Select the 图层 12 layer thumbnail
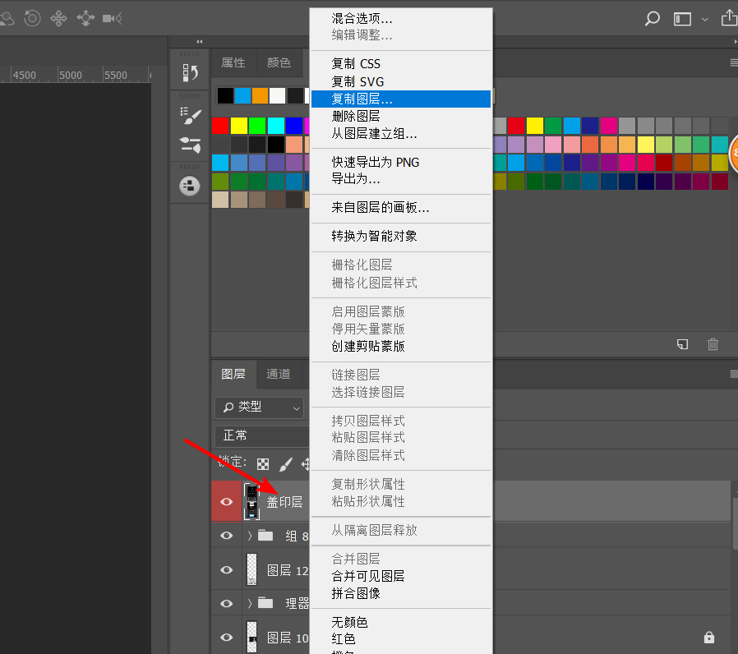Viewport: 738px width, 654px height. 251,569
